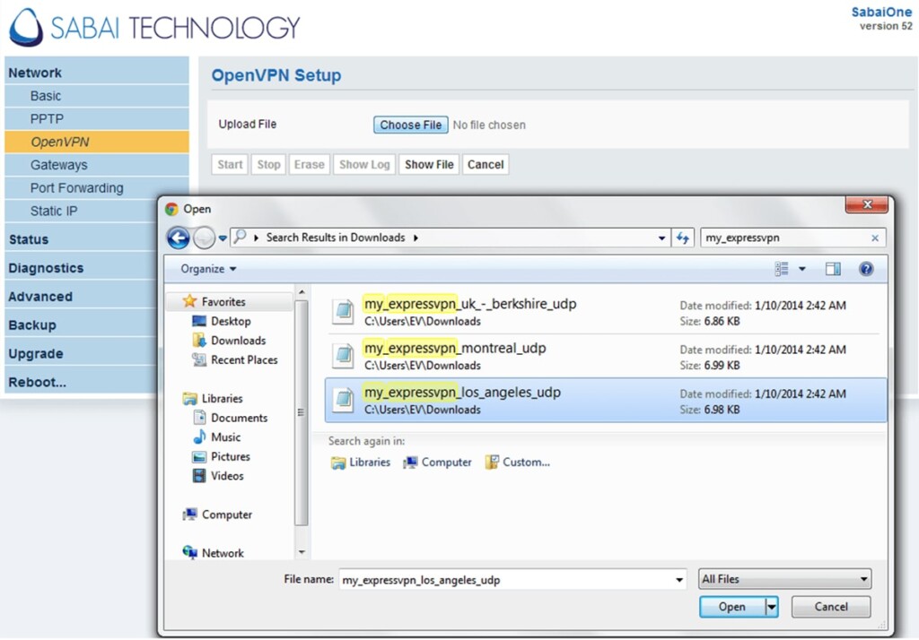Select Downloads in the navigation pane
This screenshot has height=640, width=919.
[x=238, y=341]
